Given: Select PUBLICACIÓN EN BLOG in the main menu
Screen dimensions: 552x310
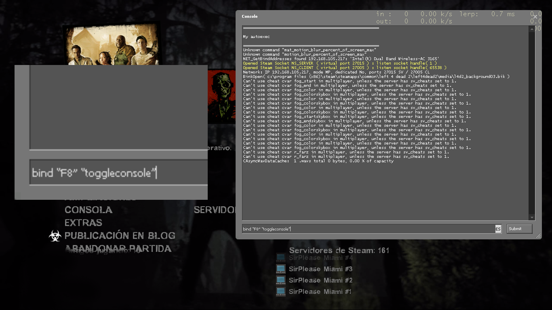Looking at the screenshot, I should coord(120,236).
